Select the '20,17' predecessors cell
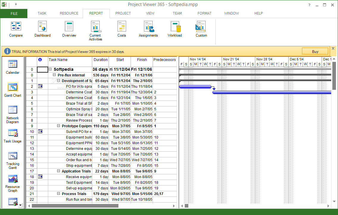Viewport: 338px width, 215px height. coord(165,194)
